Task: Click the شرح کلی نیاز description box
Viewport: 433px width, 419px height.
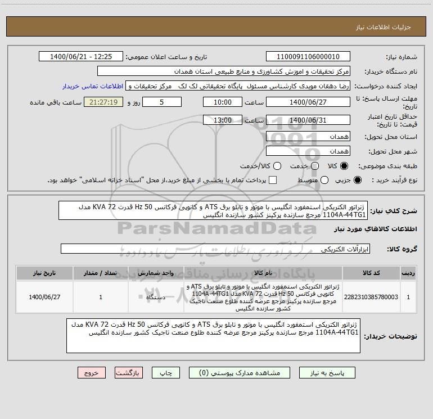Action: [213, 210]
